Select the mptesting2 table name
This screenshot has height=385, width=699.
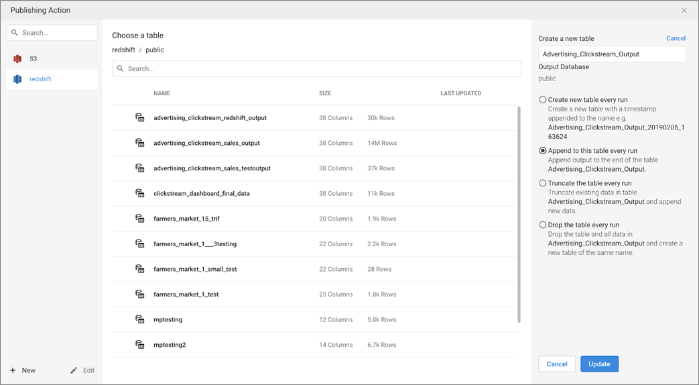(x=170, y=344)
